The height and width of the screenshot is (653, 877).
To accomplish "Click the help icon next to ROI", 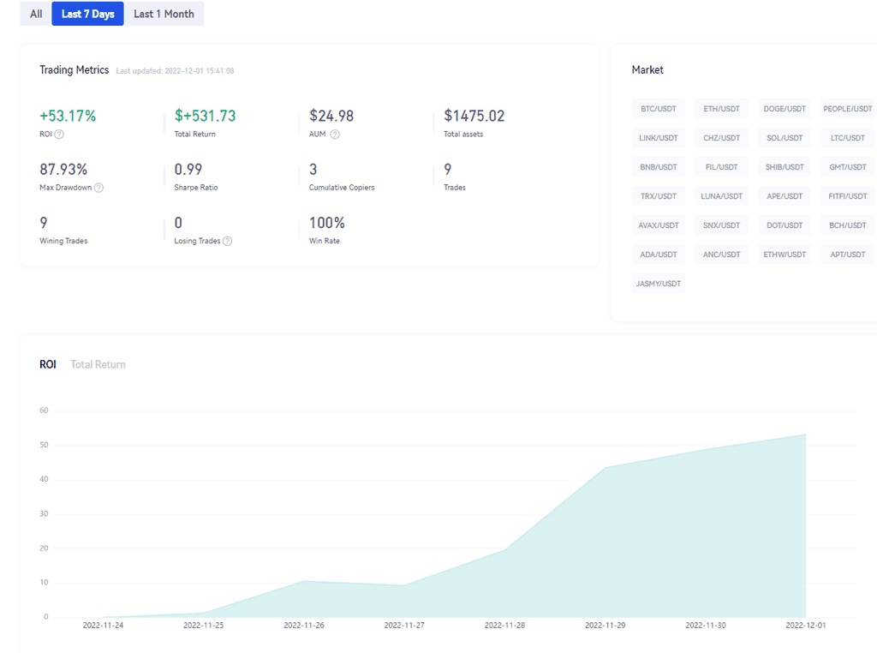I will tap(59, 135).
